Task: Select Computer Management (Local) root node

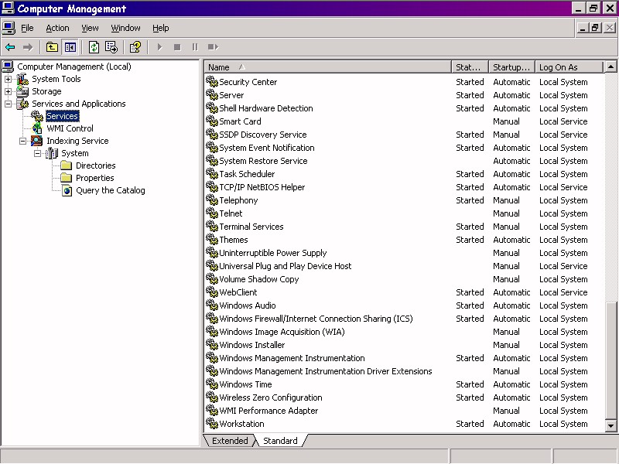Action: (x=74, y=67)
